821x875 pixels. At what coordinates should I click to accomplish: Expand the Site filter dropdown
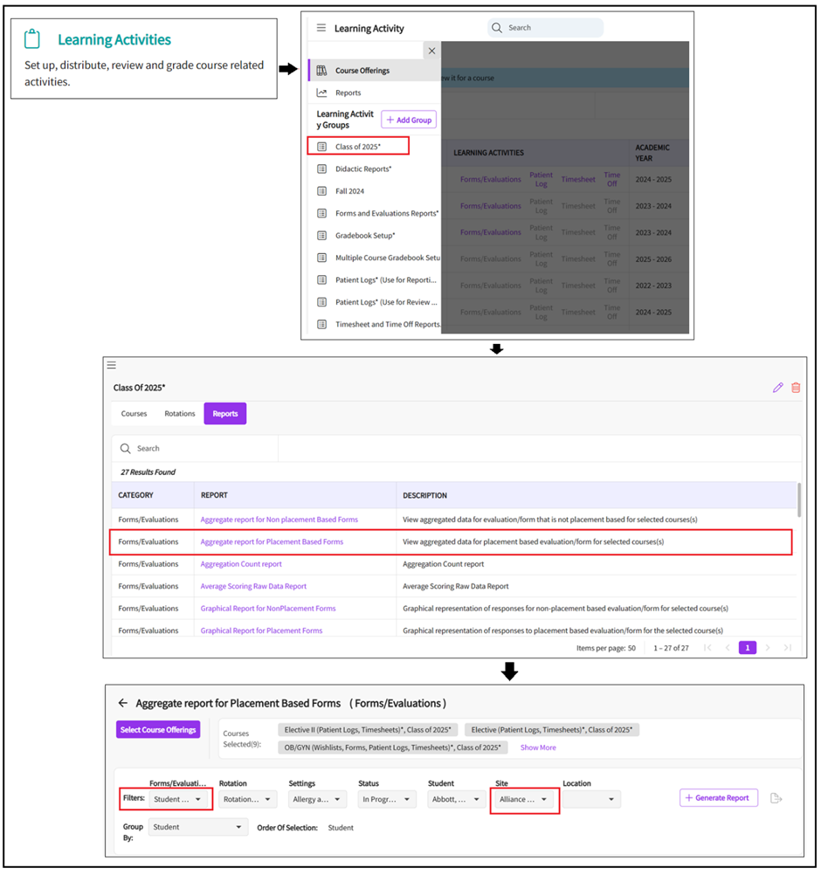click(x=524, y=799)
